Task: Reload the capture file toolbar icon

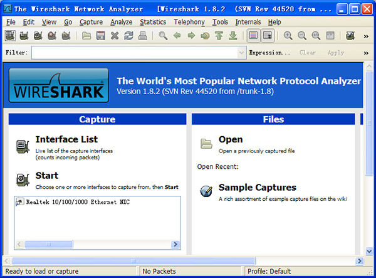Action: [128, 36]
